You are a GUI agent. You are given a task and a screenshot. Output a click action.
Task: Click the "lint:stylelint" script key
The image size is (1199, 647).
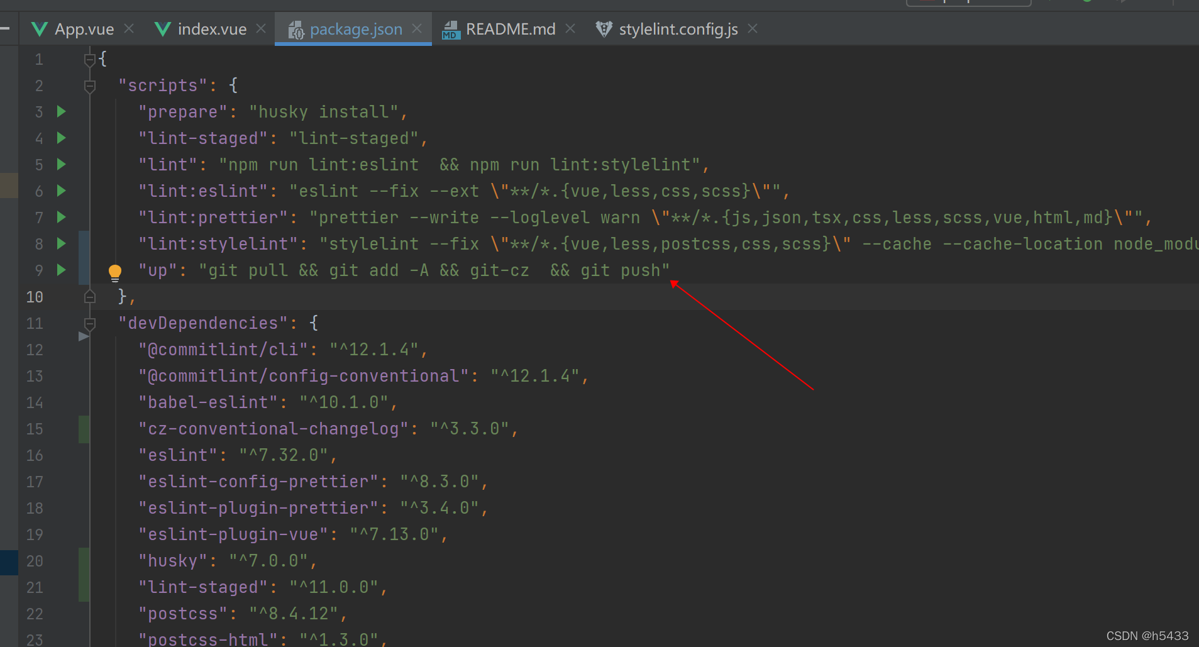point(218,244)
